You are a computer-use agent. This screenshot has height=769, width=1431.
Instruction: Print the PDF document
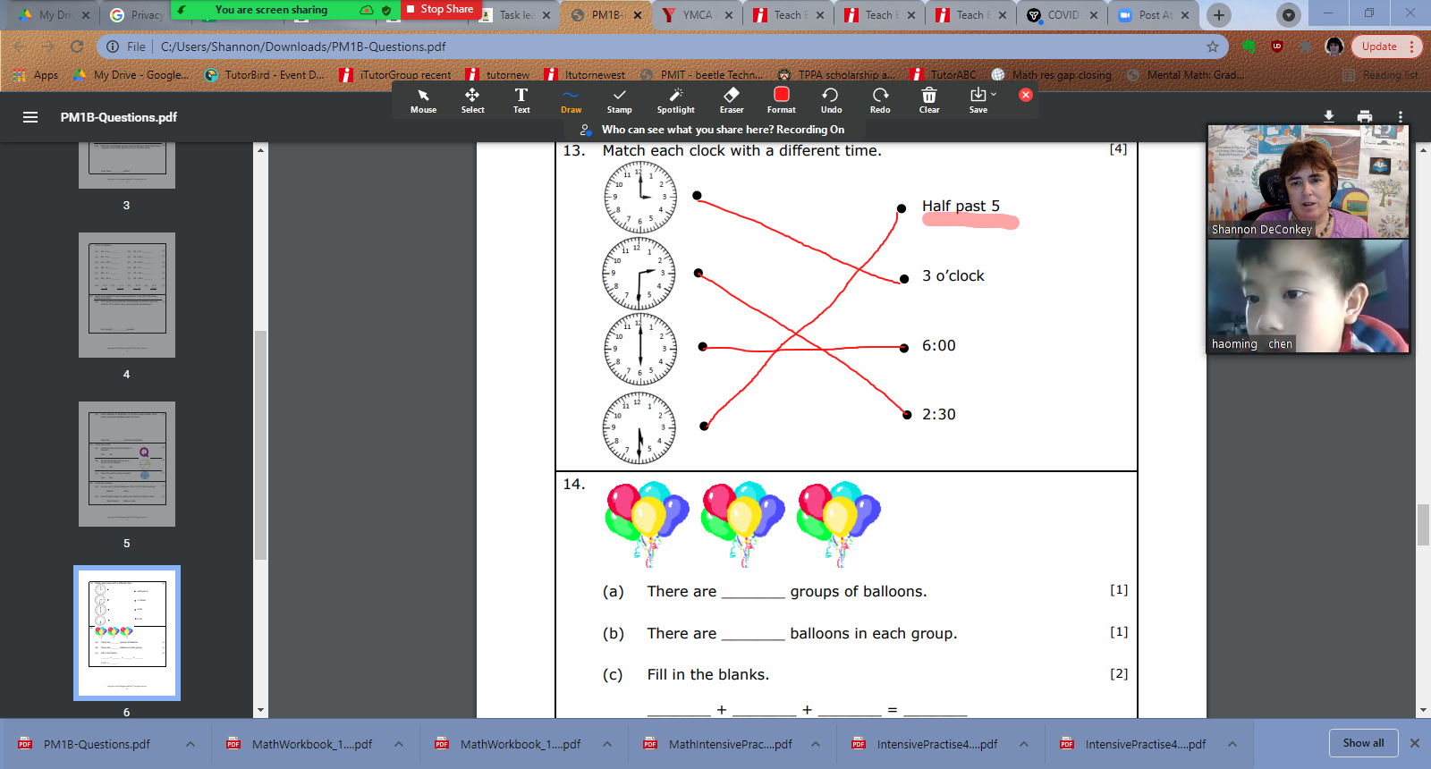(1364, 117)
